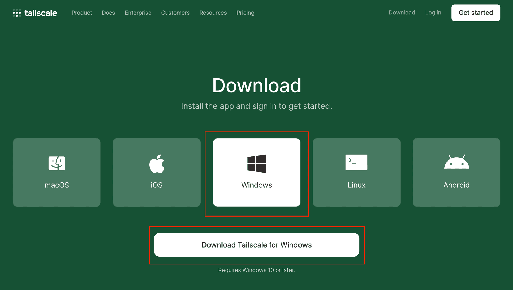The width and height of the screenshot is (513, 290).
Task: Click the Tailscale logo
Action: [x=35, y=13]
